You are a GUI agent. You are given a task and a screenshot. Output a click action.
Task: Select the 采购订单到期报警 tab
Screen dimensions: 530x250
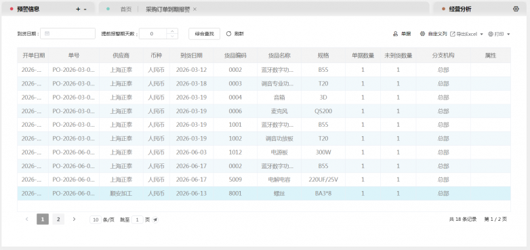[167, 9]
